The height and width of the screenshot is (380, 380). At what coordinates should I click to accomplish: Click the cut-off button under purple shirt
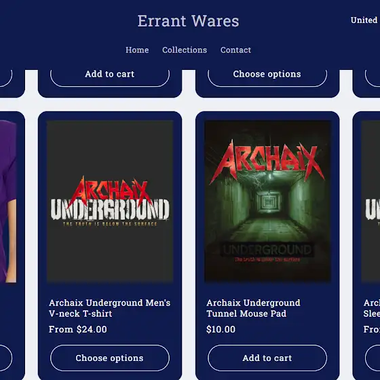(x=6, y=358)
